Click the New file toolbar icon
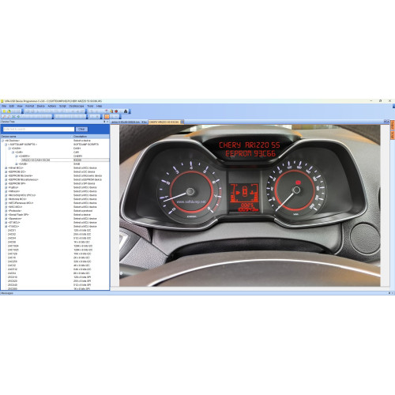395x395 pixels. 4,111
